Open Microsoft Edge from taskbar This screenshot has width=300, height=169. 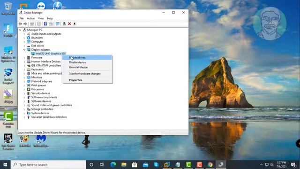(x=113, y=165)
